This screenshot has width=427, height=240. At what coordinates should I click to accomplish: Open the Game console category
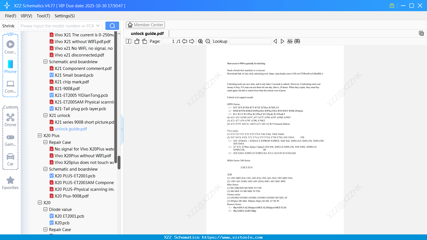click(10, 140)
